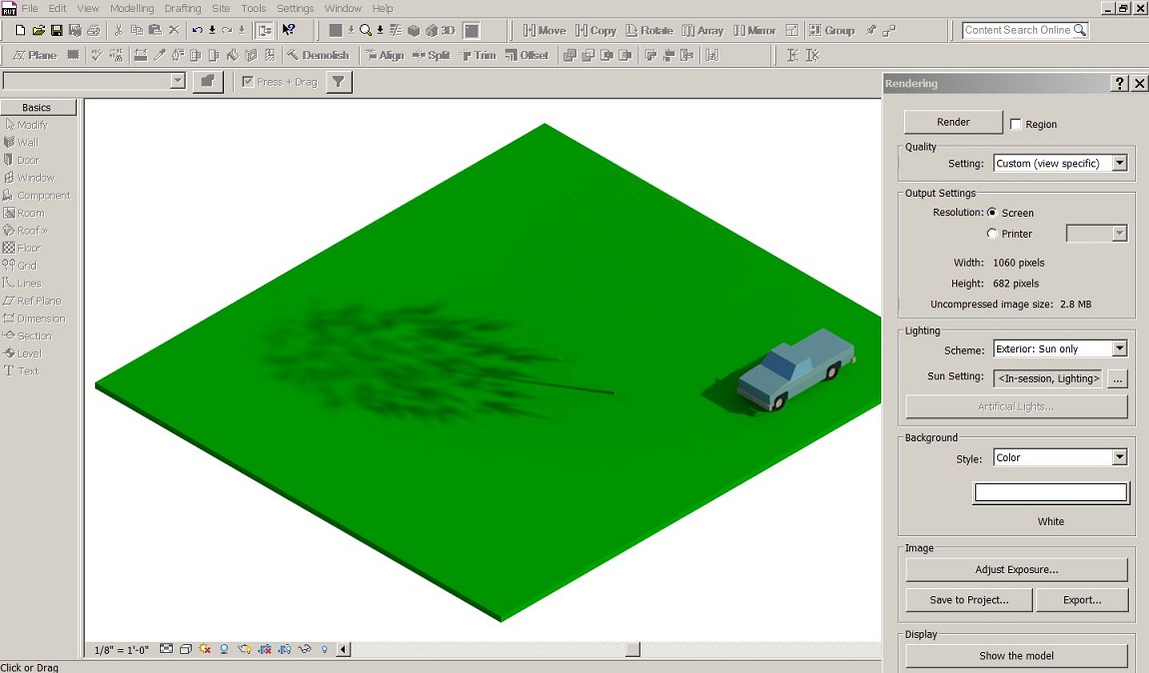Expand the Quality Setting dropdown

click(1119, 164)
